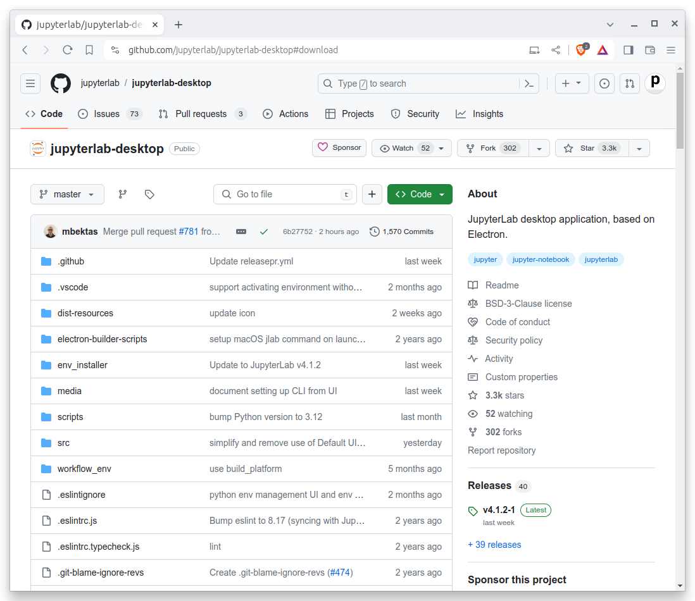
Task: View the 1,570 Commits history
Action: (x=401, y=232)
